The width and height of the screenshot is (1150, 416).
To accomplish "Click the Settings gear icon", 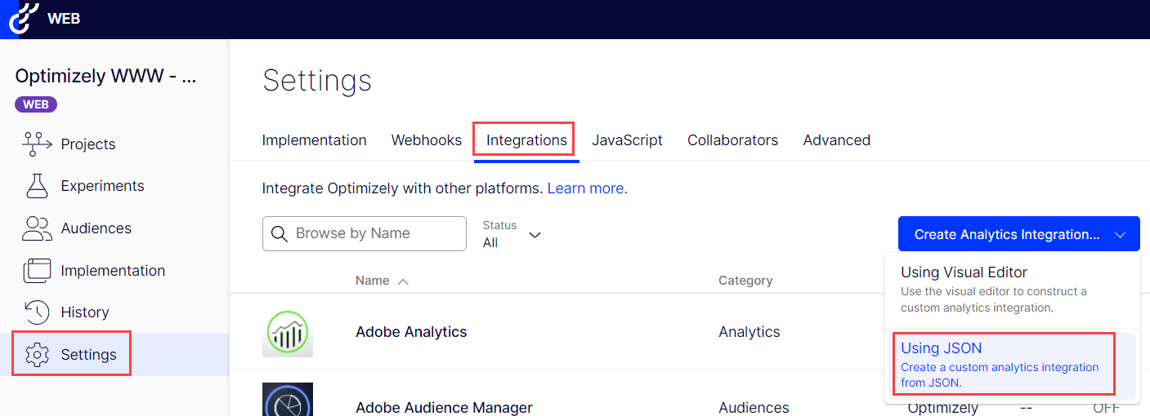I will click(38, 355).
